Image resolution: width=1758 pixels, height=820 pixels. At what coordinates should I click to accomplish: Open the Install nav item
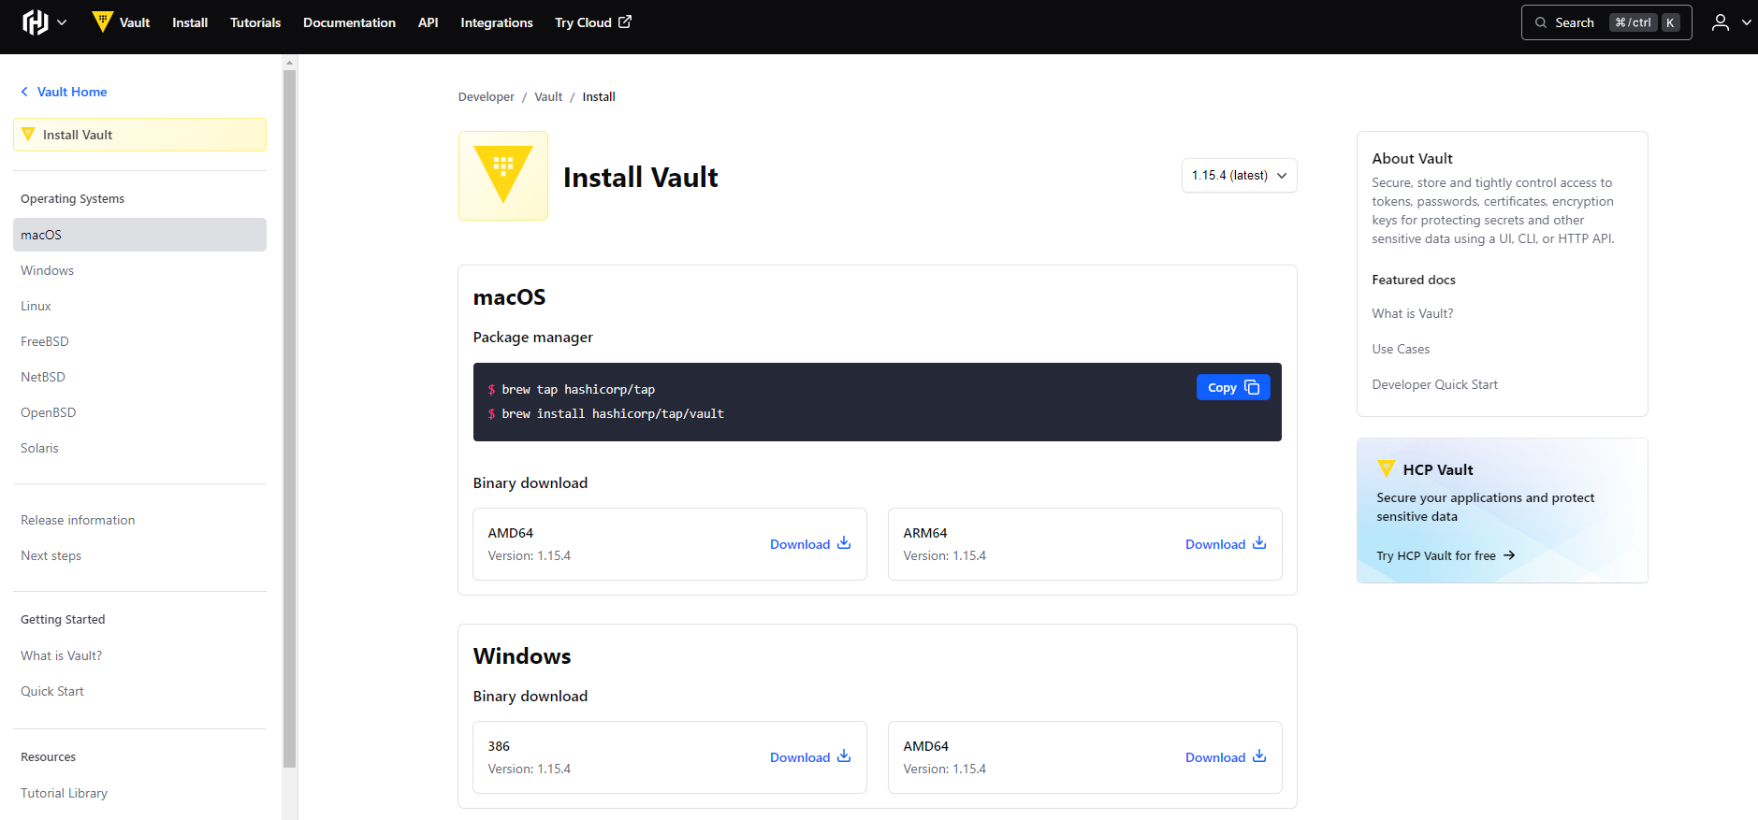pyautogui.click(x=190, y=22)
